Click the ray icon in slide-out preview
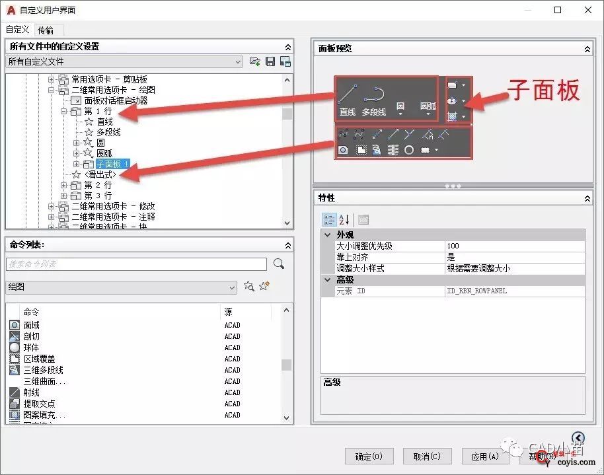This screenshot has height=475, width=604. 393,134
